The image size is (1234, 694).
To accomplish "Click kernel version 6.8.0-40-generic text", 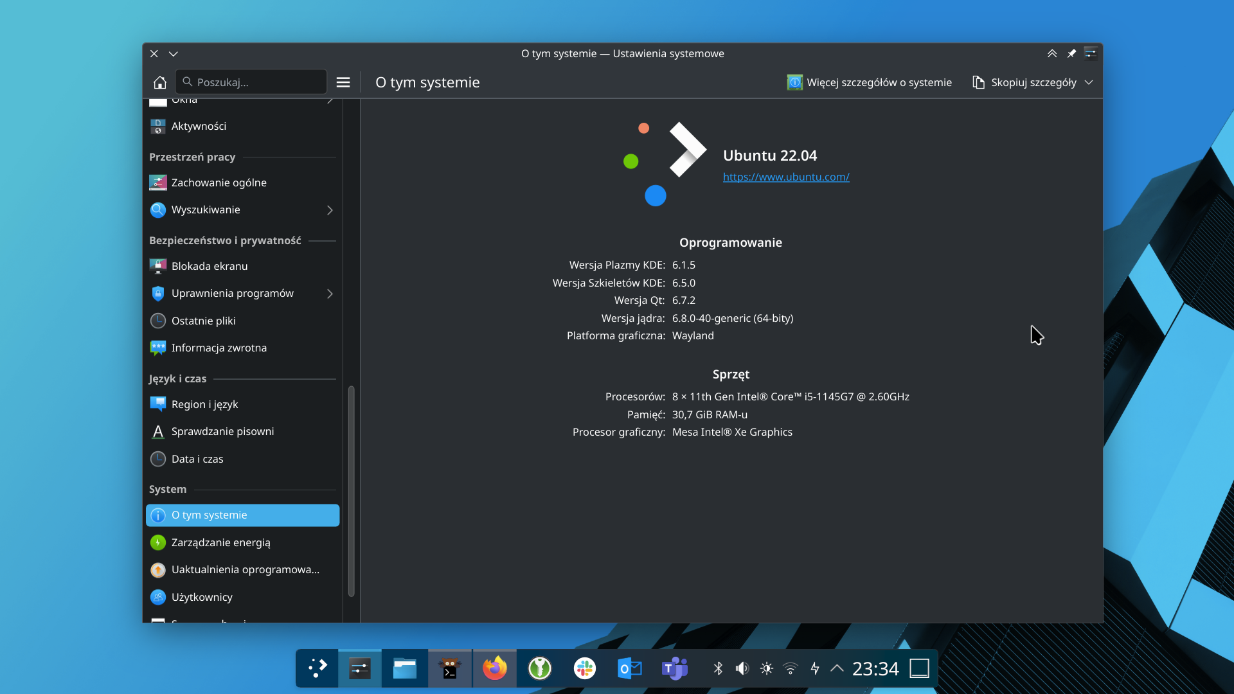I will tap(733, 318).
